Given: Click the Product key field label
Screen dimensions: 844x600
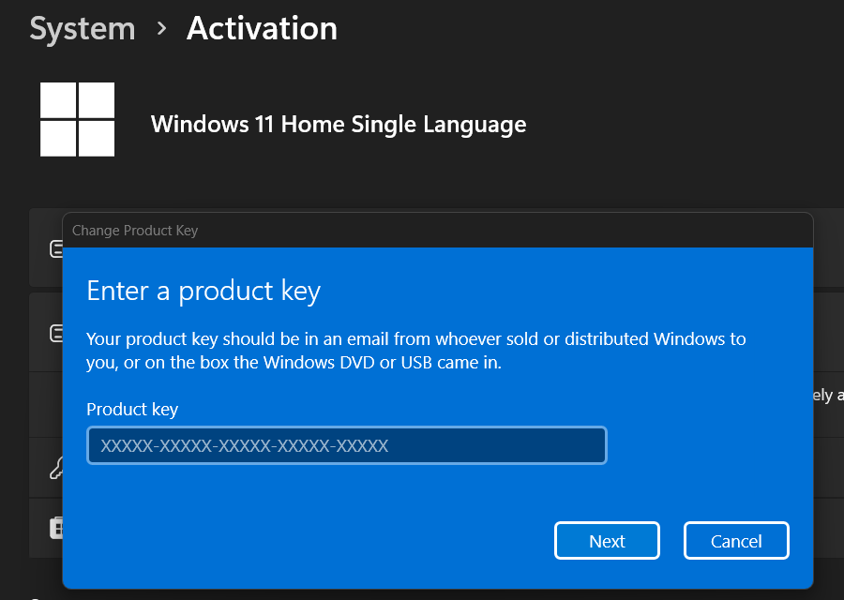Looking at the screenshot, I should 132,409.
